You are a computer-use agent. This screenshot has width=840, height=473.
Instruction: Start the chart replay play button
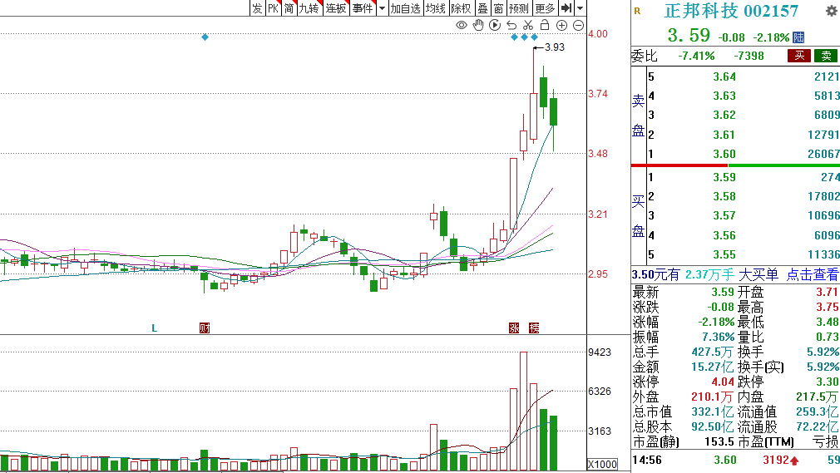[495, 25]
